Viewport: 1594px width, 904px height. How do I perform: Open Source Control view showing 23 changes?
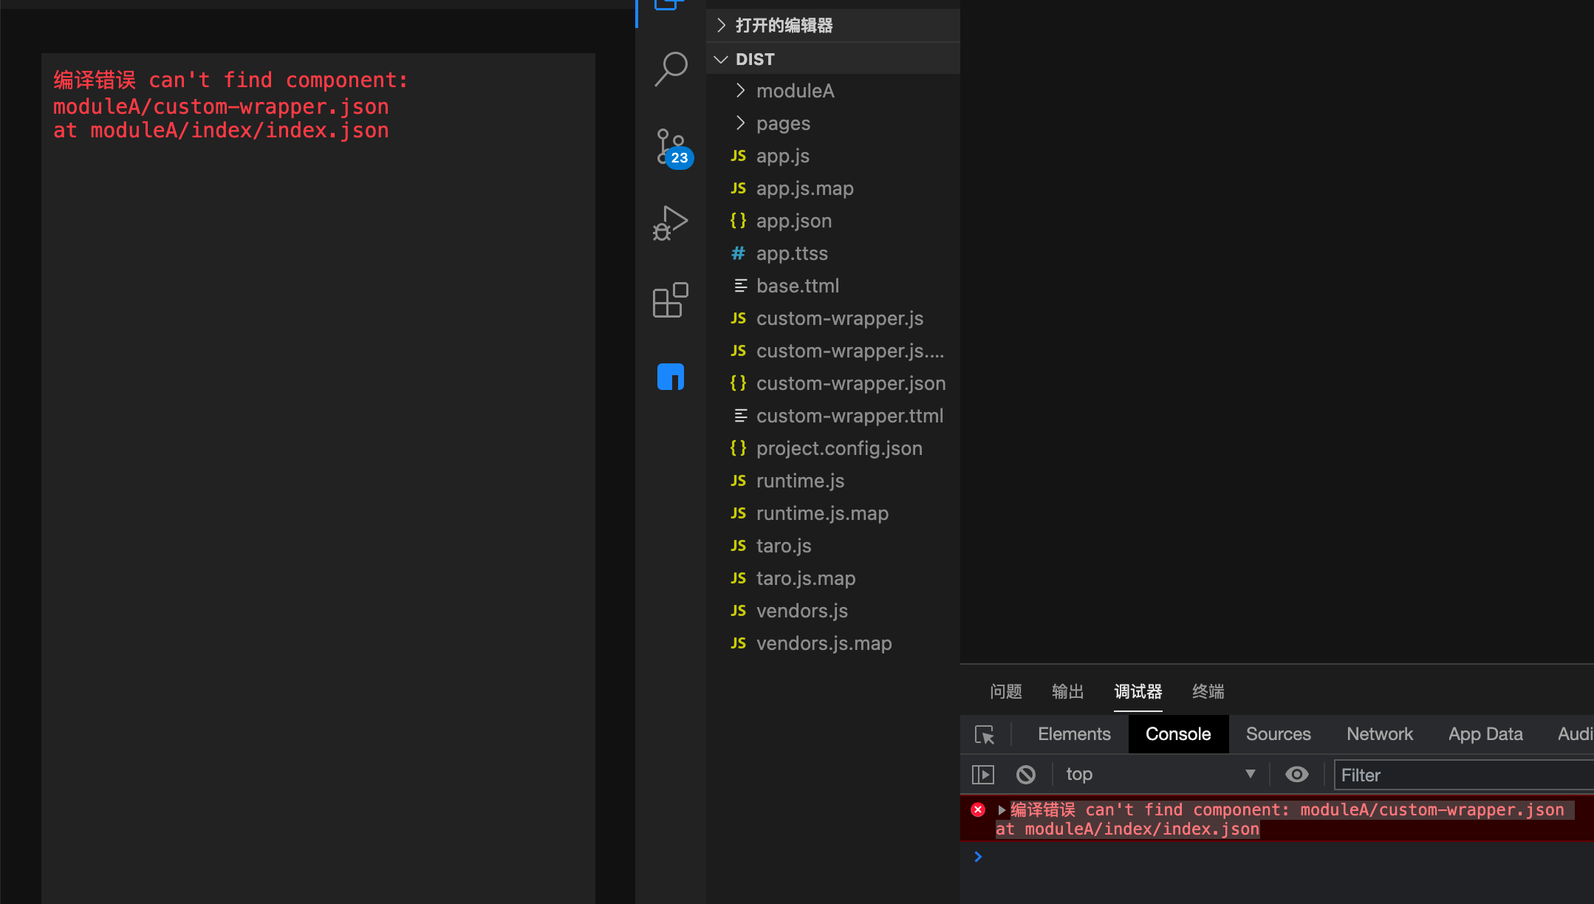[x=669, y=147]
